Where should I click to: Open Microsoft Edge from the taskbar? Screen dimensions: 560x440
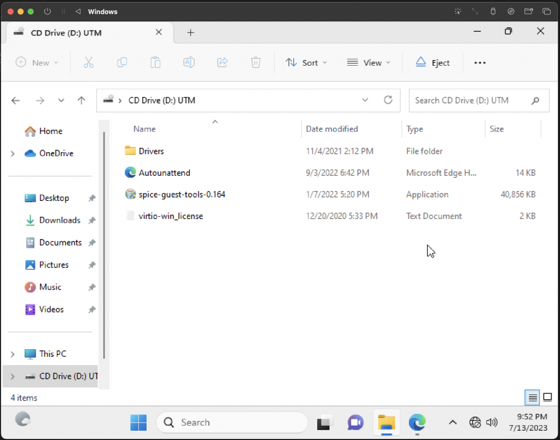point(417,422)
